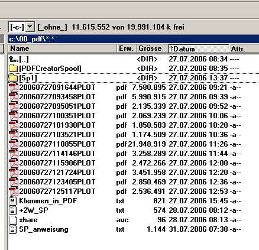Image resolution: width=259 pixels, height=250 pixels.
Task: Toggle sort order on Datum column header
Action: pos(199,48)
